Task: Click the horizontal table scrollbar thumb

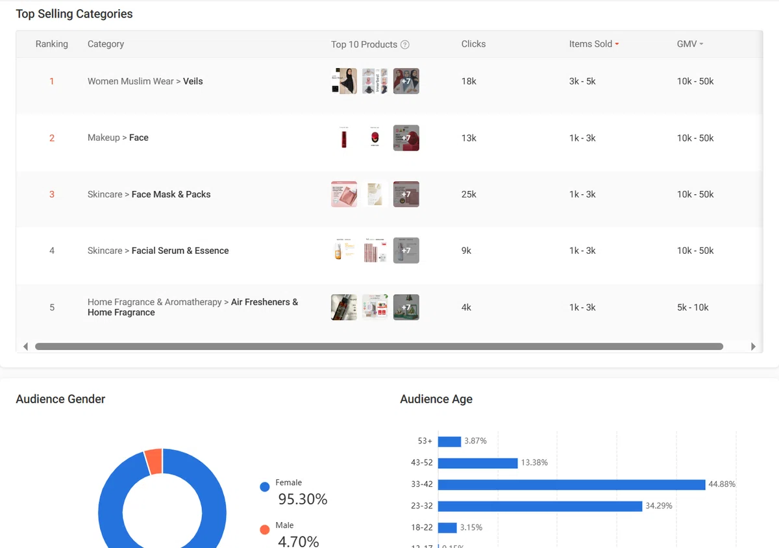Action: [379, 347]
